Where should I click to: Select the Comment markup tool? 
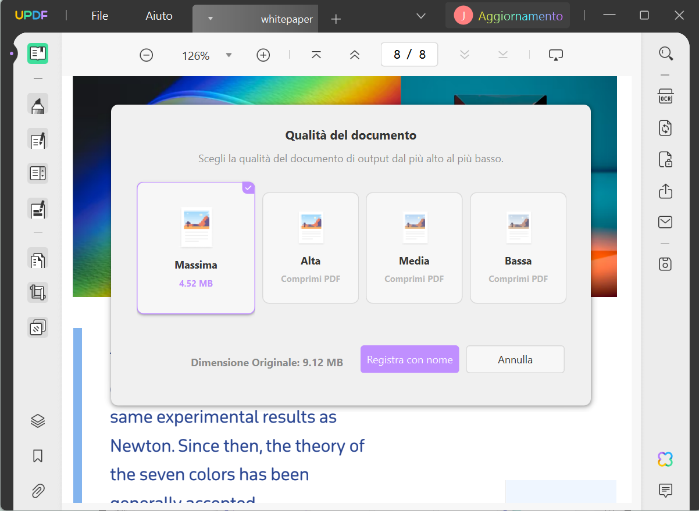coord(38,103)
